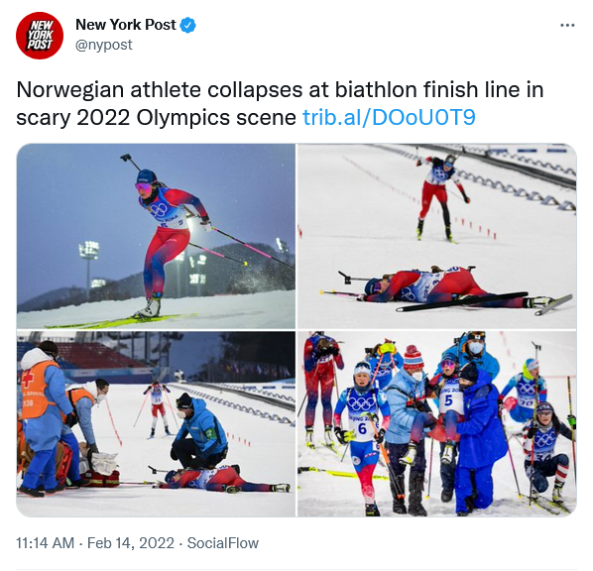Screen dimensions: 593x571
Task: Open the three-dot more options menu
Action: pos(567,26)
